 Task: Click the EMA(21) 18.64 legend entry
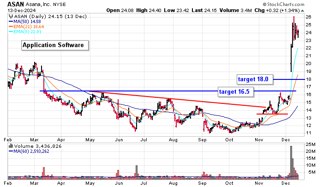tap(26, 27)
